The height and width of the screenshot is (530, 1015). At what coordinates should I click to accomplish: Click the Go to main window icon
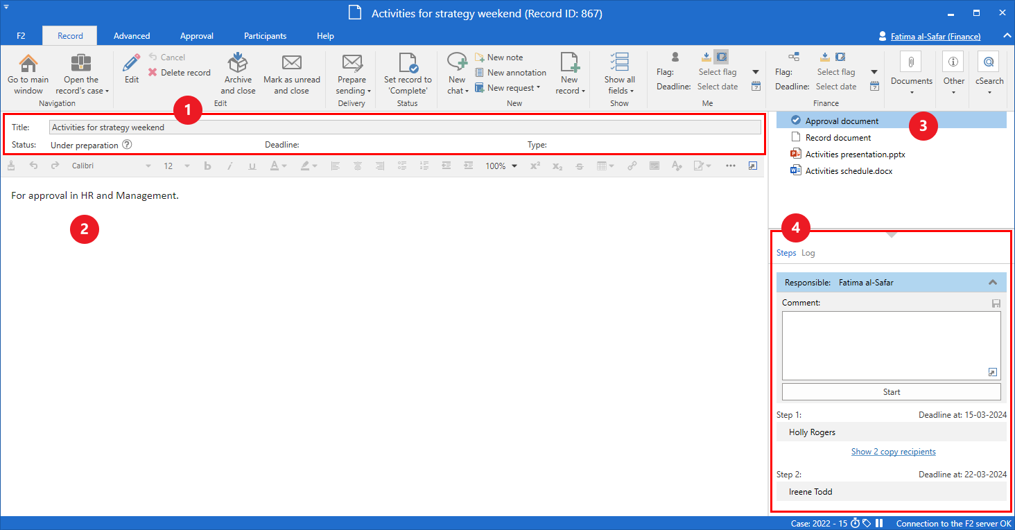tap(28, 64)
